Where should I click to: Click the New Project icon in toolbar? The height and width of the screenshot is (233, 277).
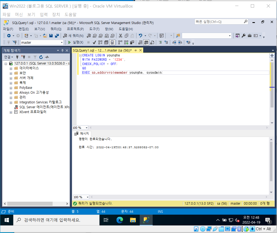click(x=26, y=36)
